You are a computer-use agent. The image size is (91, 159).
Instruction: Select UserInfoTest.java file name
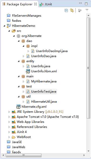click(44, 92)
